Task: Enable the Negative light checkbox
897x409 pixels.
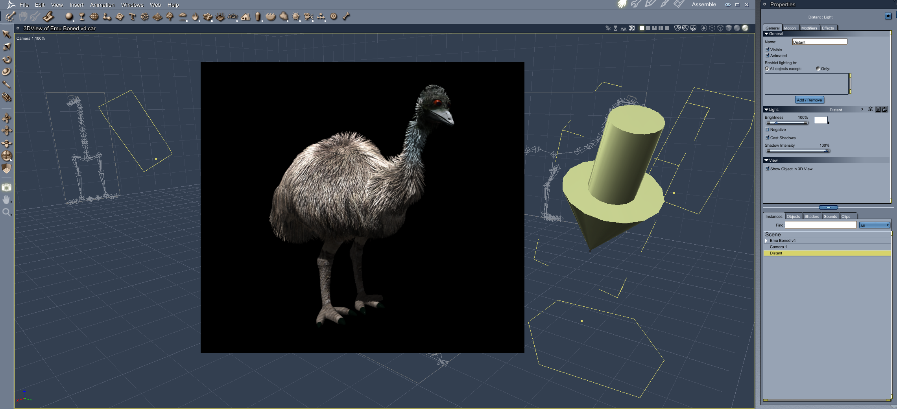Action: (x=767, y=129)
